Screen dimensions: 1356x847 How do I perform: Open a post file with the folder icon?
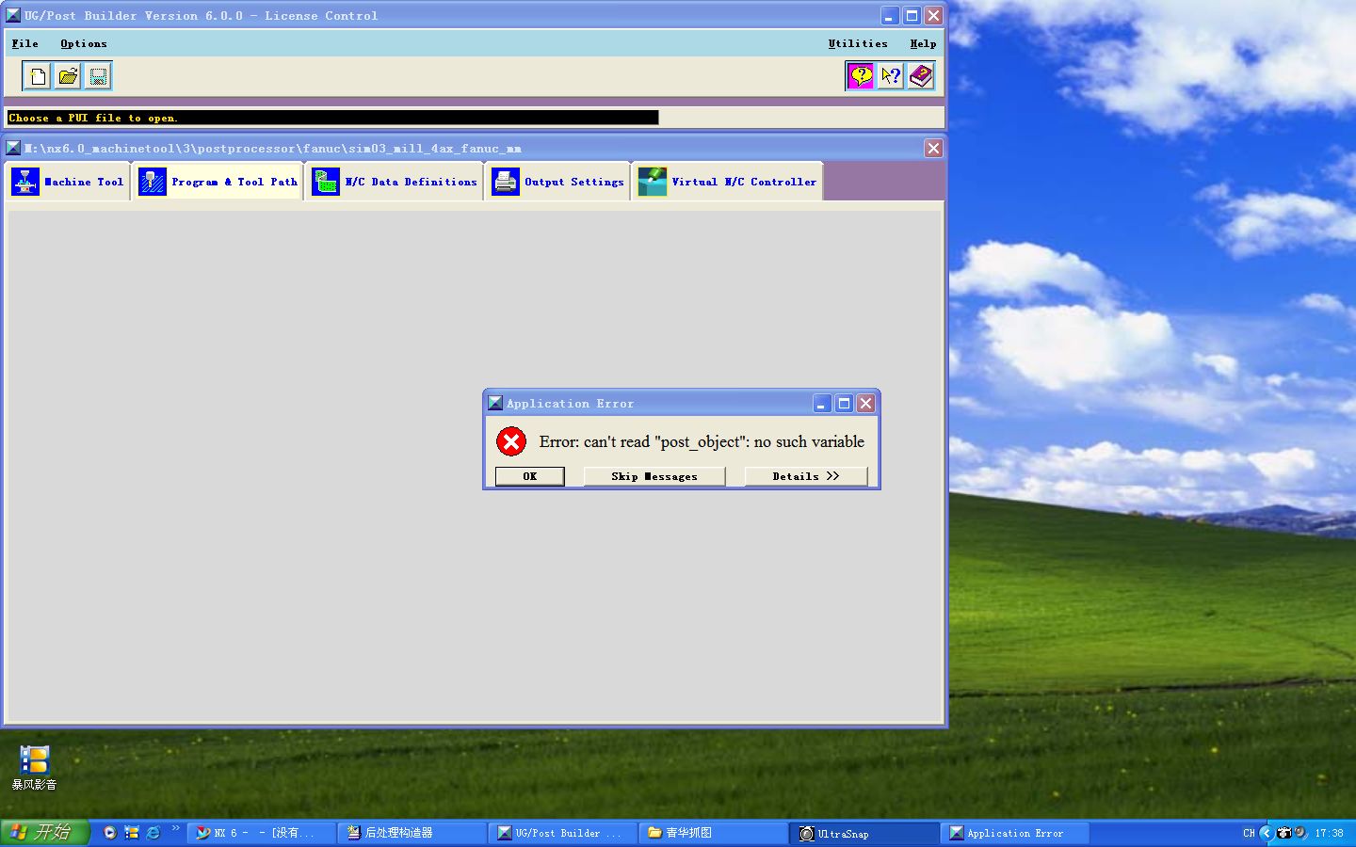pyautogui.click(x=68, y=76)
